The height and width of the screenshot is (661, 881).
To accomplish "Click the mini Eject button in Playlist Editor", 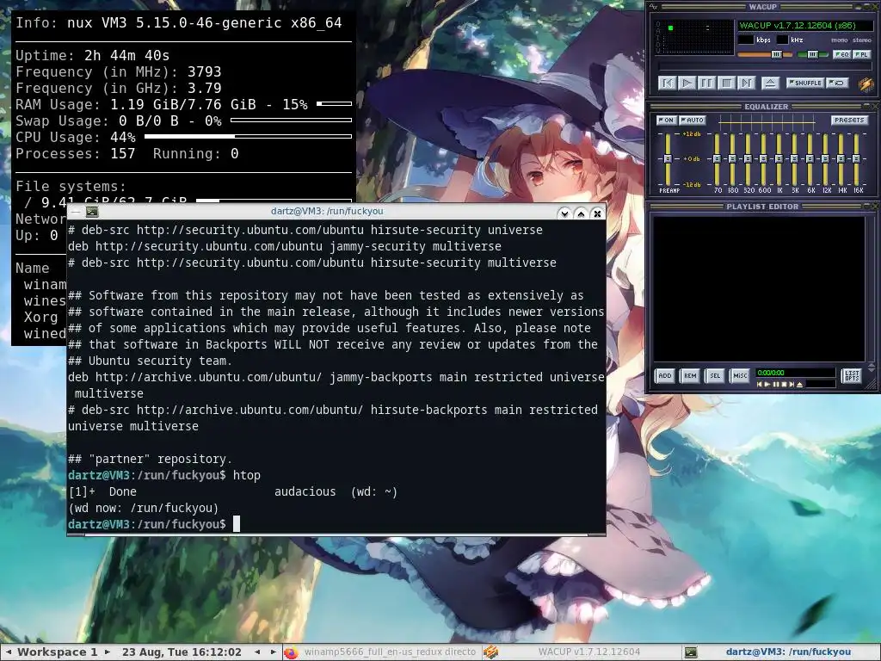I will [799, 385].
